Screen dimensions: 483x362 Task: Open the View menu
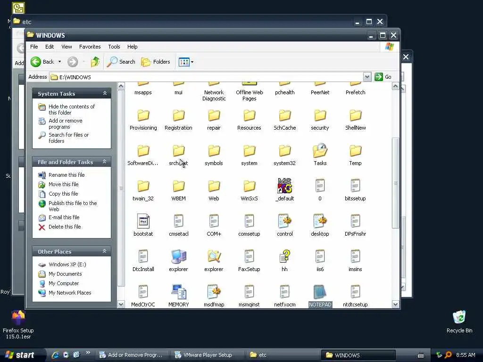pyautogui.click(x=67, y=47)
